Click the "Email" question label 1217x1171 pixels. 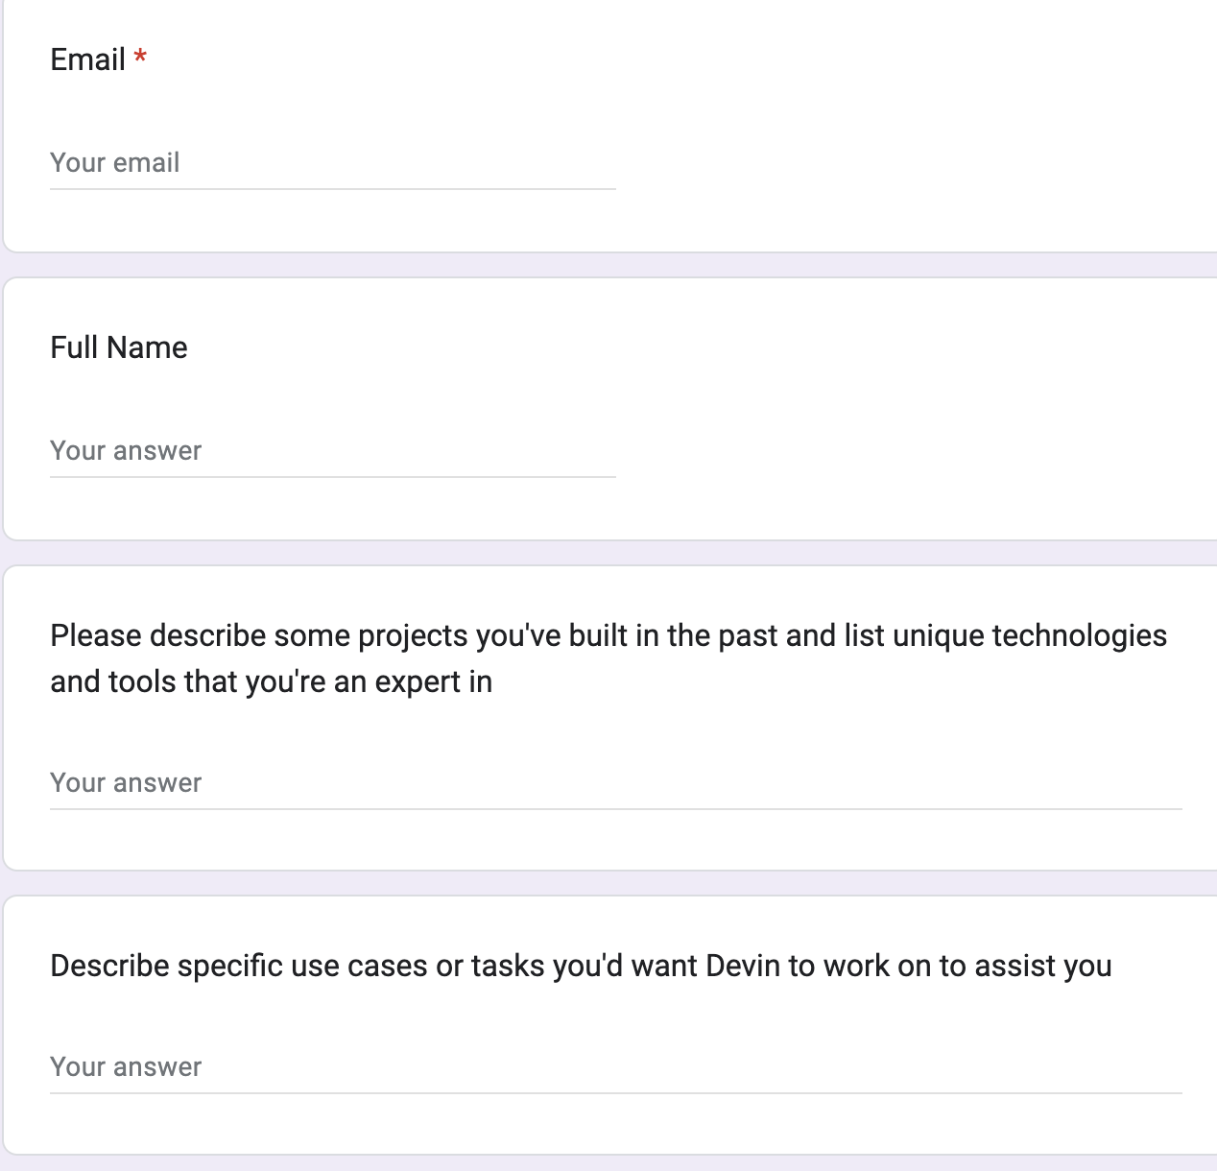[87, 60]
